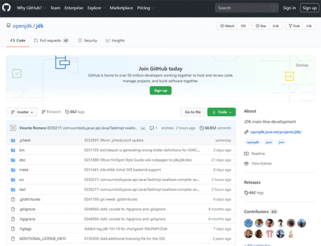Viewport: 321px width, 246px height.
Task: Click the .gitattributes file icon
Action: 13,199
